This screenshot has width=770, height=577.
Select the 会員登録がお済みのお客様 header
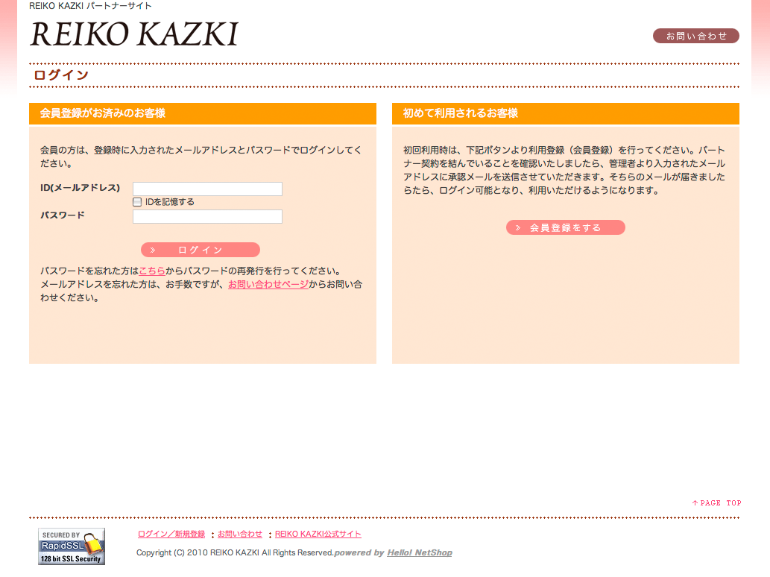point(103,113)
